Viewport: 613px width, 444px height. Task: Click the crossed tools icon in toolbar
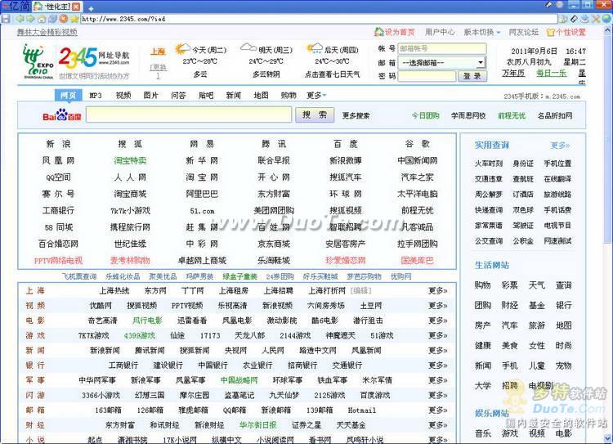click(x=595, y=19)
